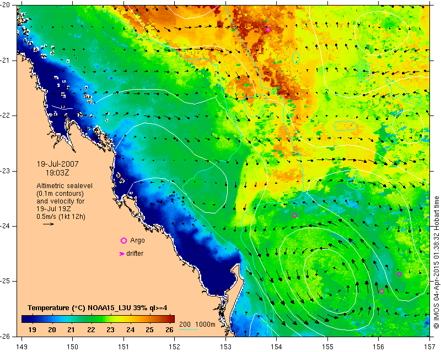The width and height of the screenshot is (441, 352).
Task: Select the Argo float marker near 25.2S 156.1E
Action: 381,291
